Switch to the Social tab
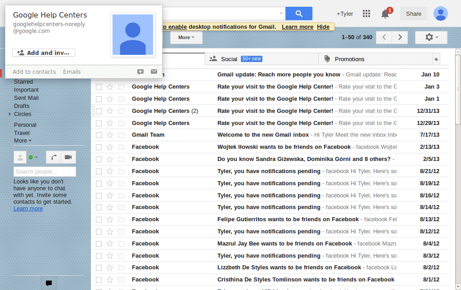 tap(262, 59)
